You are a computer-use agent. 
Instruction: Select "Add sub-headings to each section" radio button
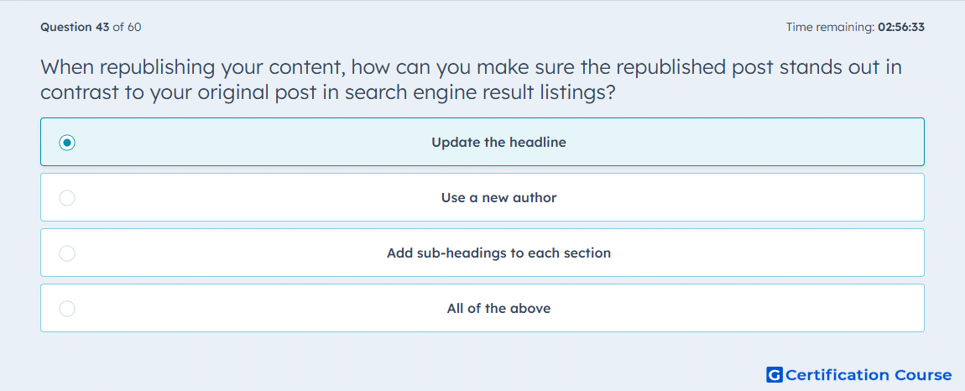coord(67,253)
